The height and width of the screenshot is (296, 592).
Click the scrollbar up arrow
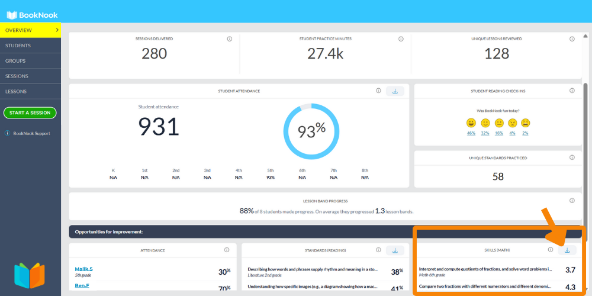tap(585, 36)
